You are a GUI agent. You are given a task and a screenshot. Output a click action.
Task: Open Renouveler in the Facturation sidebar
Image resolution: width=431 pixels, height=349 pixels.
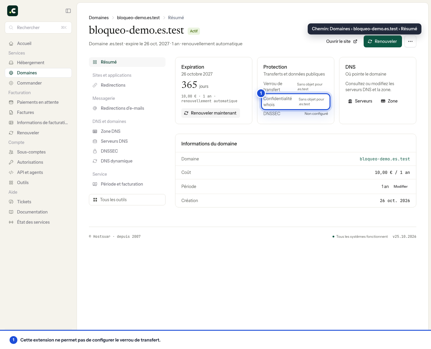[38, 133]
